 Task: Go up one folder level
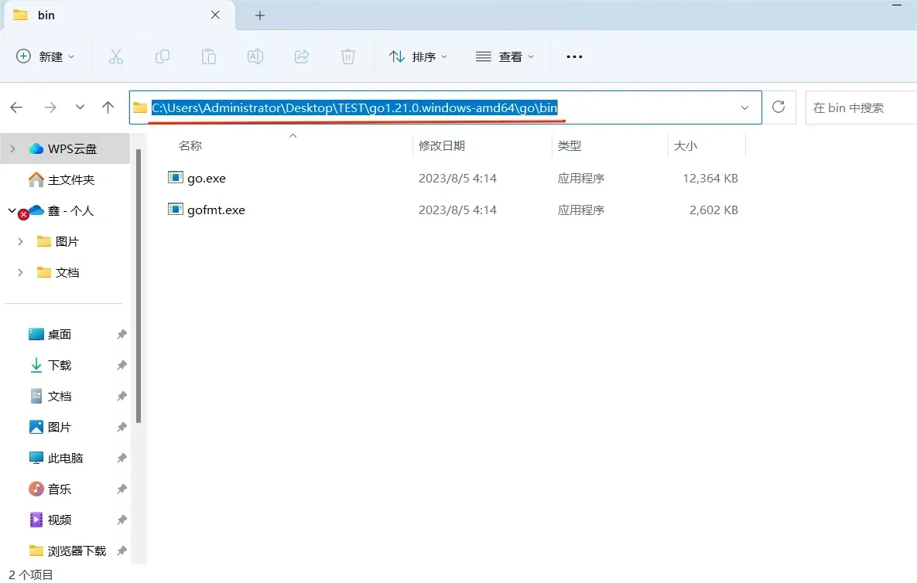pyautogui.click(x=108, y=107)
